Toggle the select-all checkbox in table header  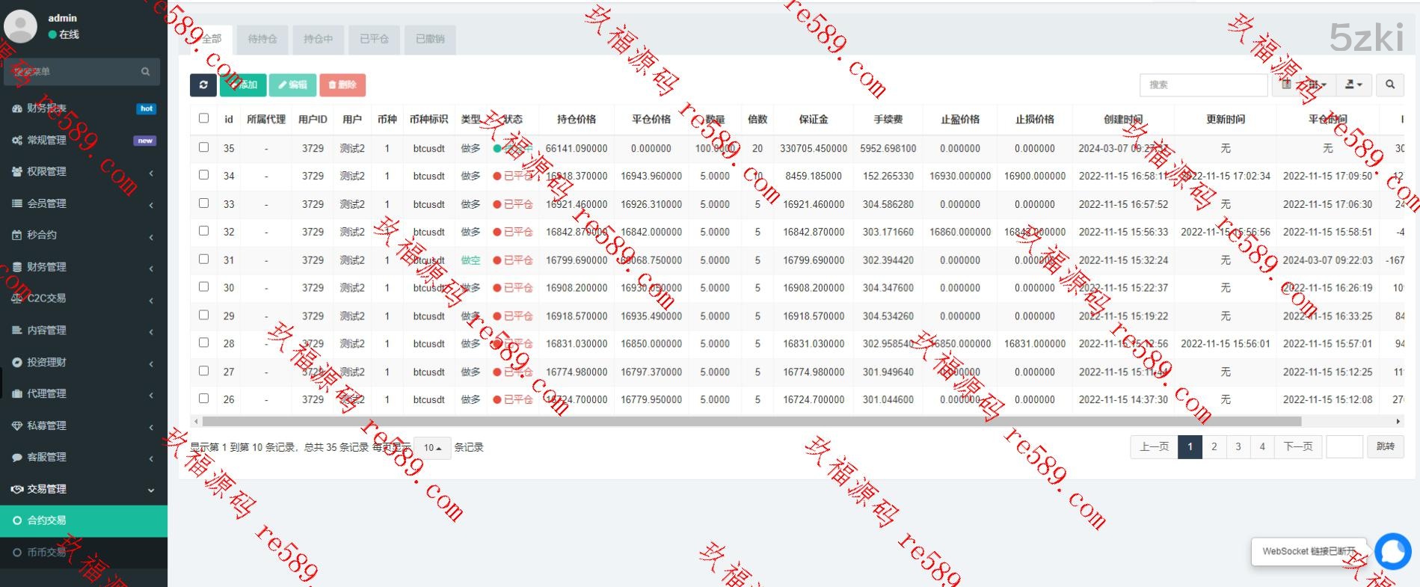203,118
